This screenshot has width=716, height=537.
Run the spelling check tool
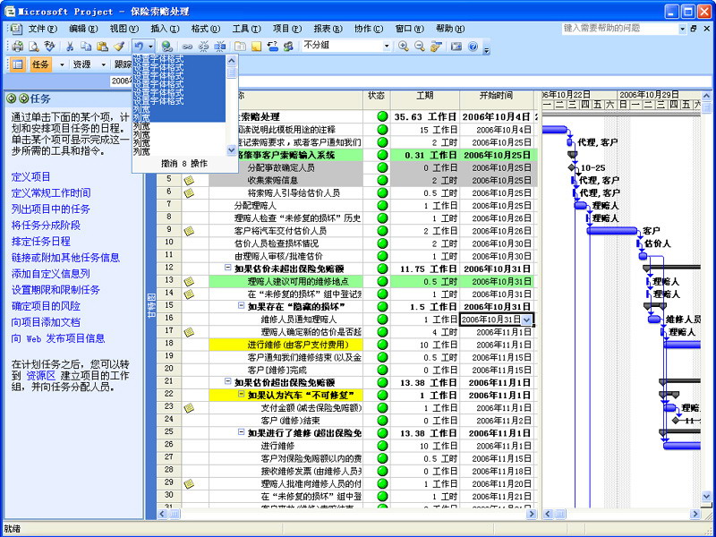[49, 47]
